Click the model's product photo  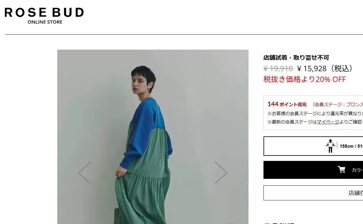coord(153,137)
